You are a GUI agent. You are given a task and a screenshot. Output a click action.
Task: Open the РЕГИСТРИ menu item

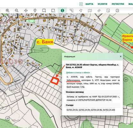[118, 4]
